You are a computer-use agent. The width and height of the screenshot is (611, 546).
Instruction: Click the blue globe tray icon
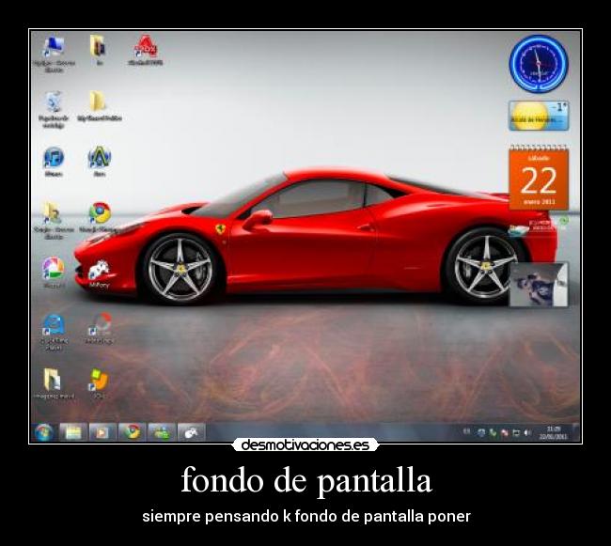481,432
